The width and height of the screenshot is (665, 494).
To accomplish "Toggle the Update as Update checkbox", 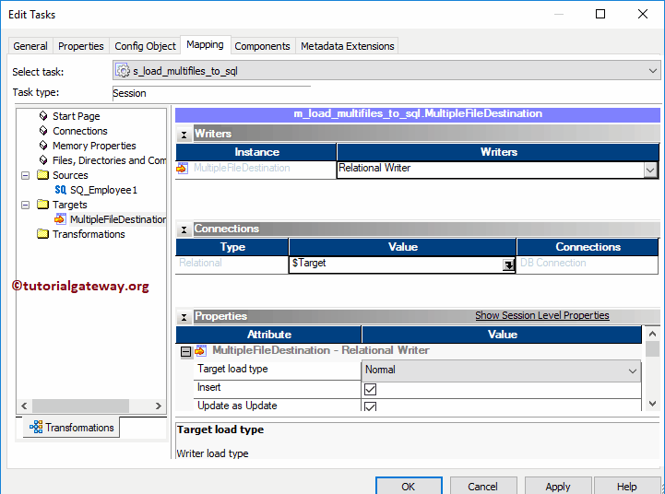I will click(x=370, y=406).
